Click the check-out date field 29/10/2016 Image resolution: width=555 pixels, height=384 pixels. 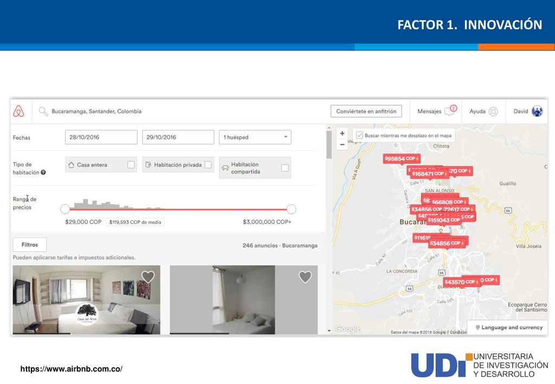178,137
